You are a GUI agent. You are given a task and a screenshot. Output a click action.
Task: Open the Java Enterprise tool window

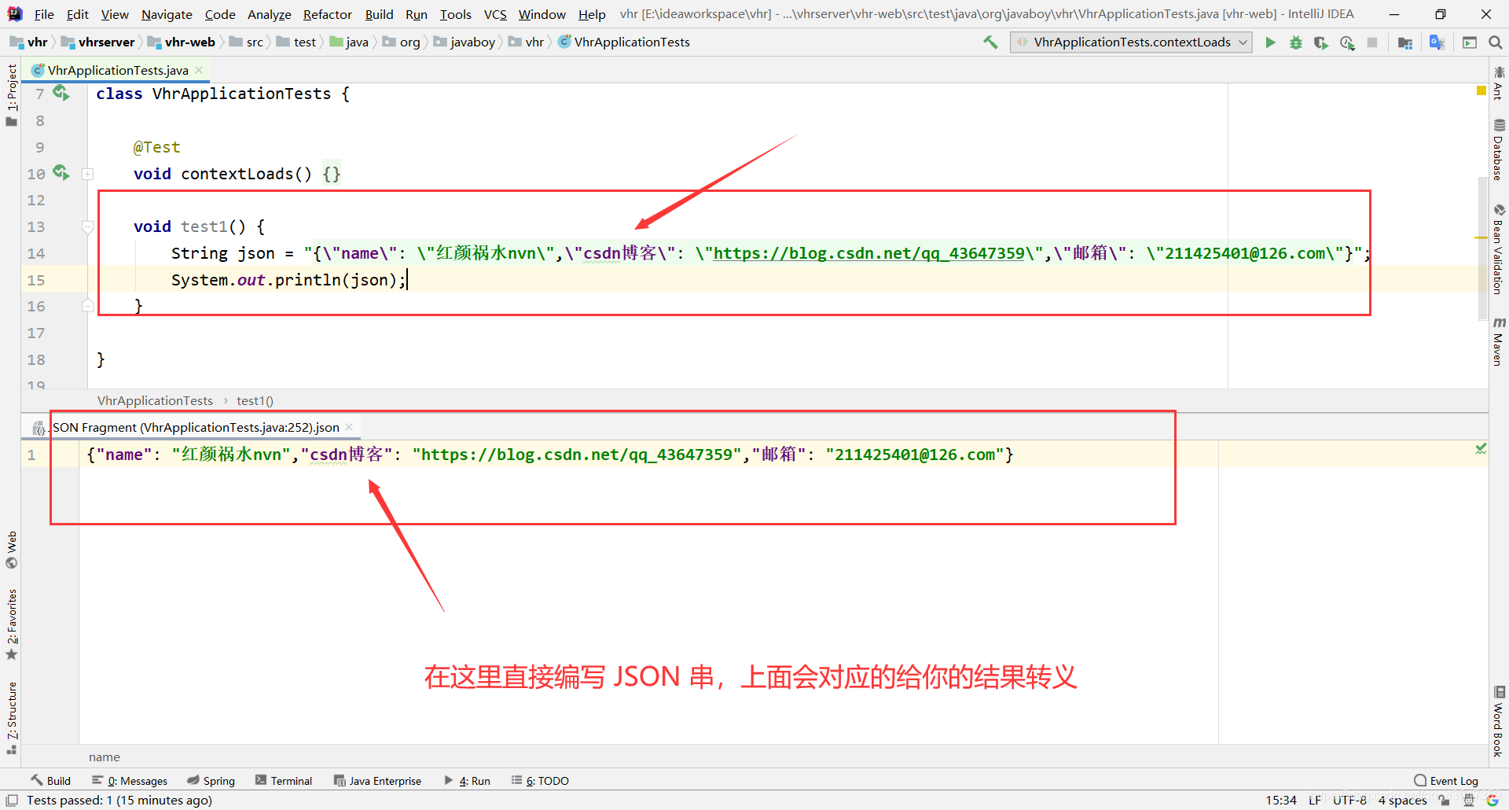378,780
